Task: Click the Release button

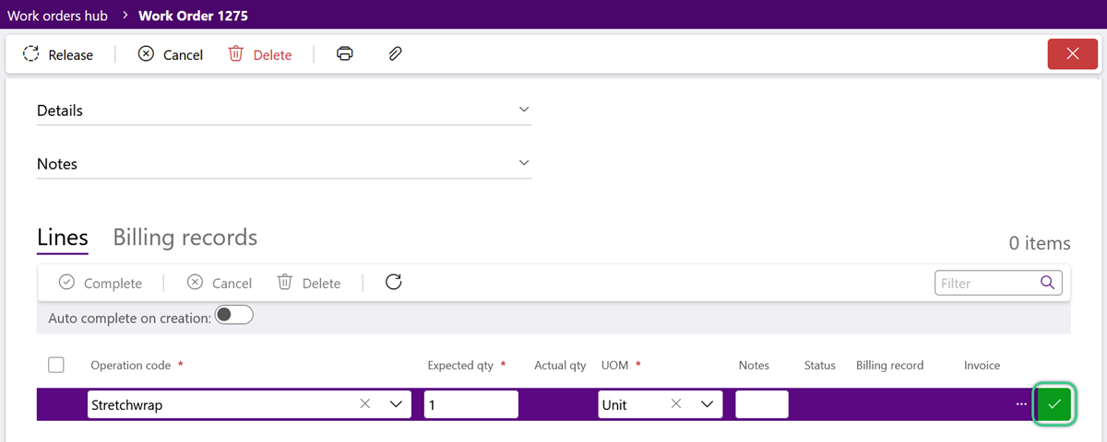Action: tap(58, 54)
